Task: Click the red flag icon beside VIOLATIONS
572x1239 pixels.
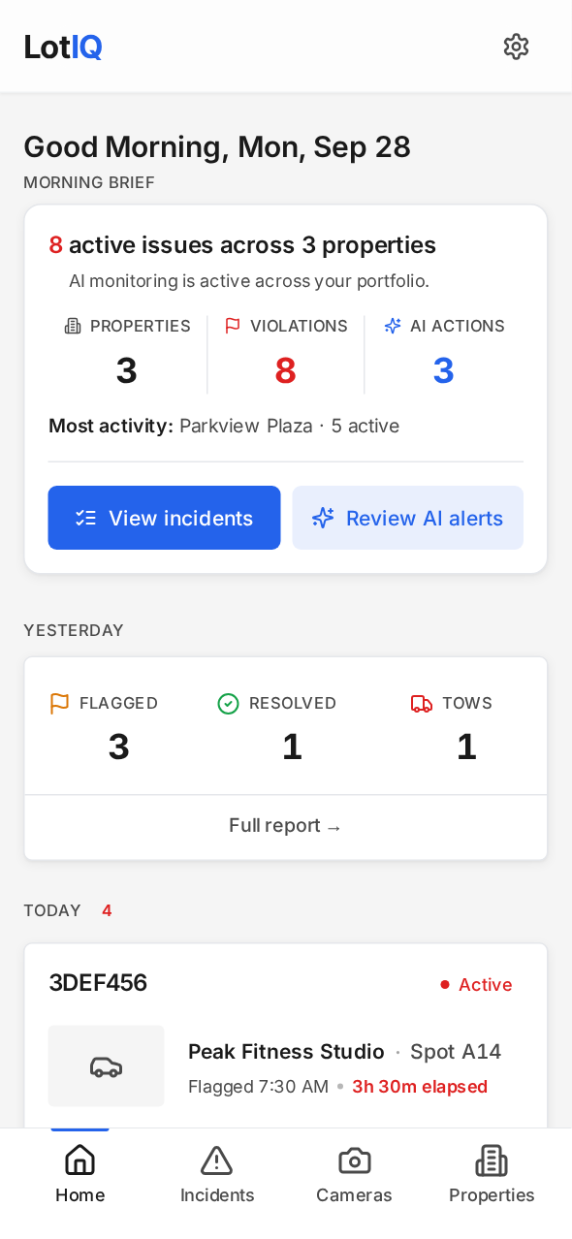Action: click(233, 326)
